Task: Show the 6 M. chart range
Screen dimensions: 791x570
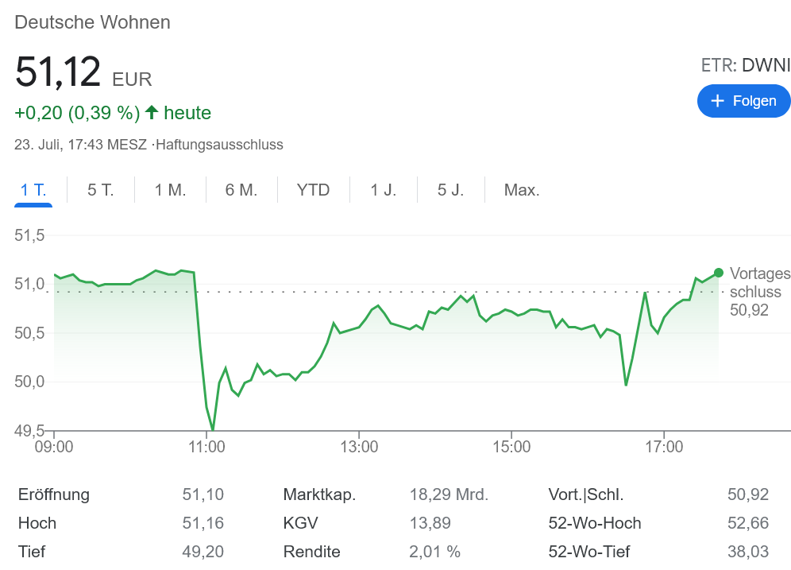Action: [241, 190]
